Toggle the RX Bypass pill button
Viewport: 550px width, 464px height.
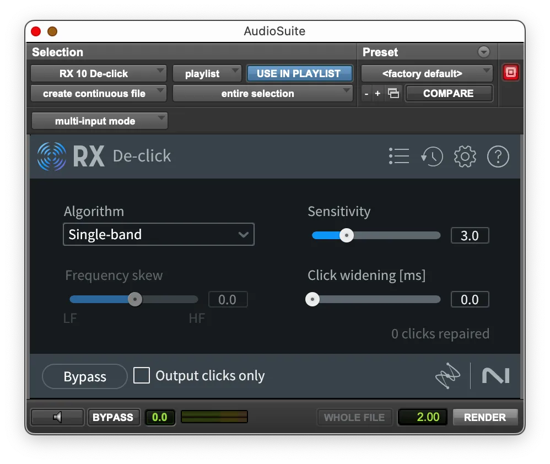(x=84, y=376)
